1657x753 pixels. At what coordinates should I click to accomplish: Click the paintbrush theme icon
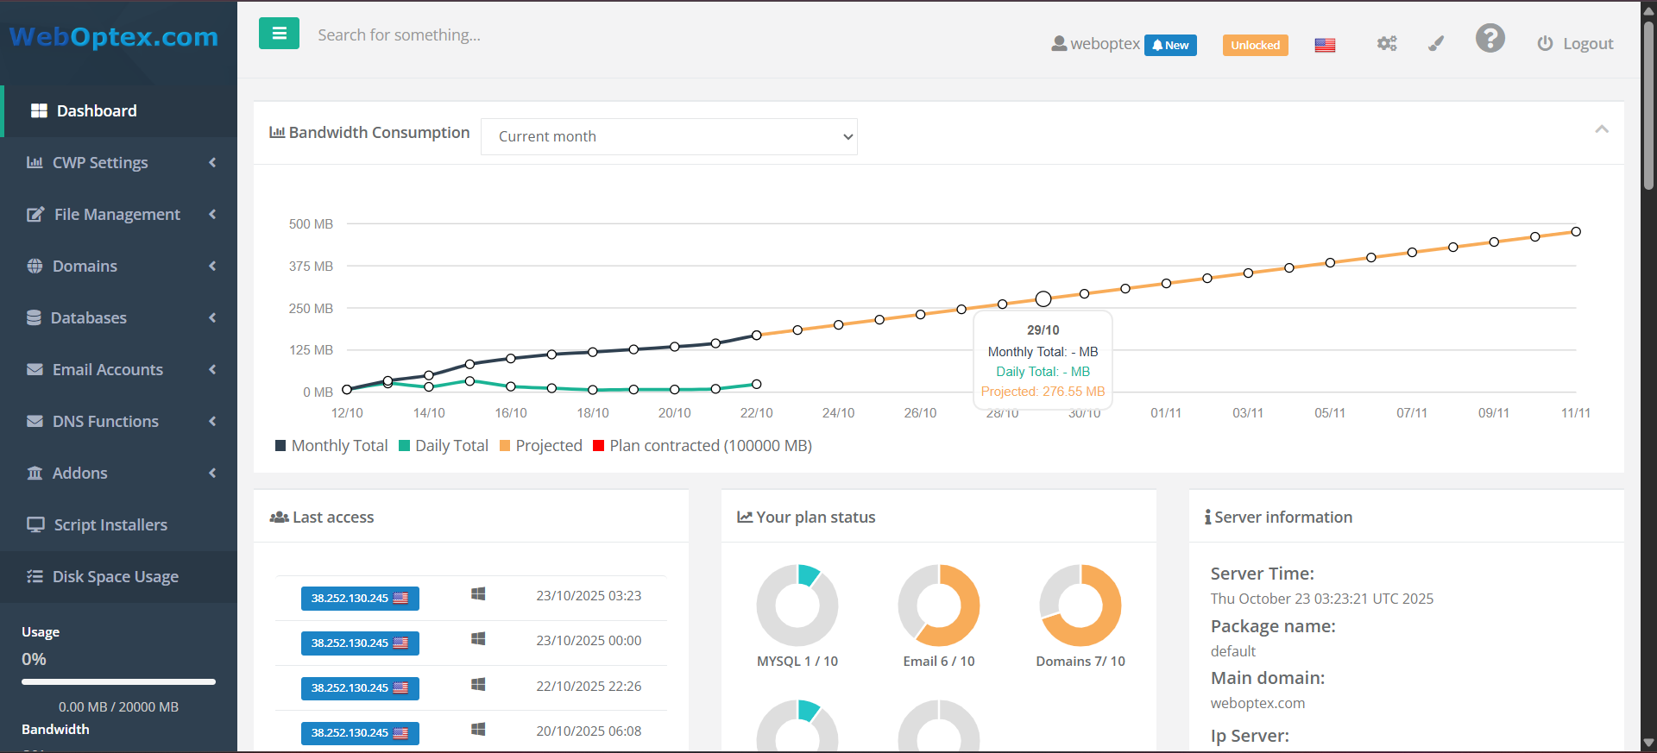pos(1436,44)
